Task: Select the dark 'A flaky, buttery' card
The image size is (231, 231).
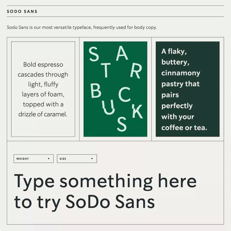Action: (x=188, y=89)
